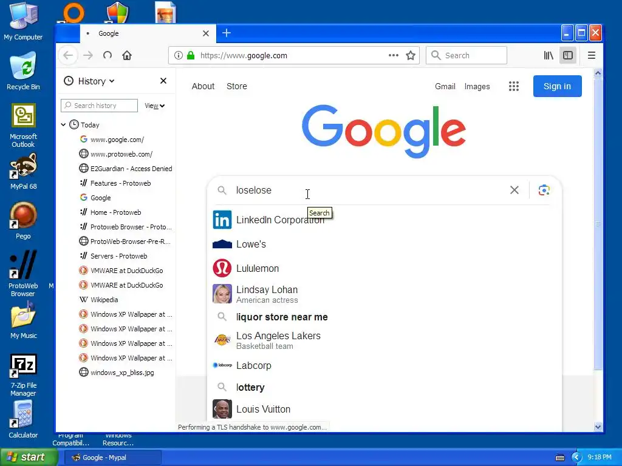This screenshot has width=622, height=466.
Task: Choose the 'lottery' search suggestion
Action: [x=384, y=387]
